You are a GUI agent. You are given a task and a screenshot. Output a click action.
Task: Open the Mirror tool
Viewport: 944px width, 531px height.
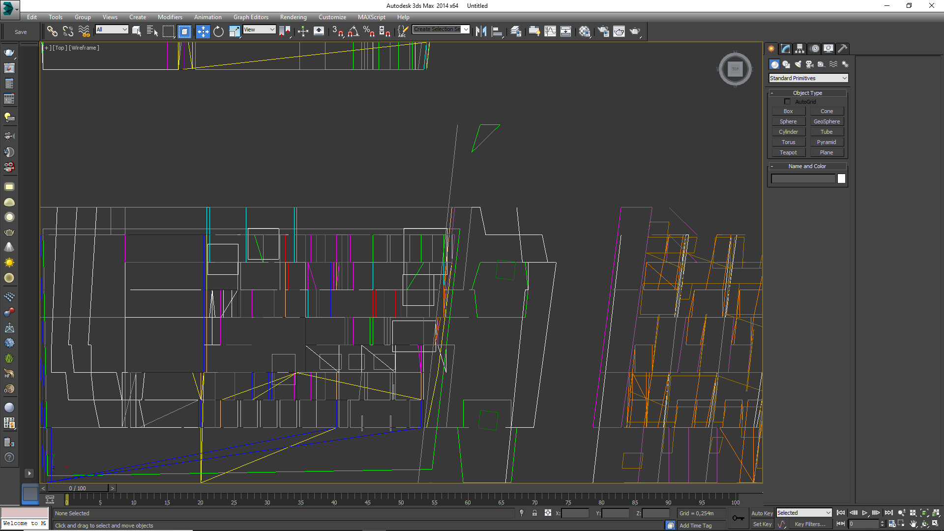pyautogui.click(x=481, y=32)
